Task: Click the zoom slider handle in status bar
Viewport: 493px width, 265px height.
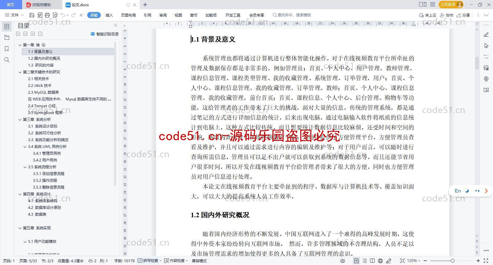Action: pos(452,261)
